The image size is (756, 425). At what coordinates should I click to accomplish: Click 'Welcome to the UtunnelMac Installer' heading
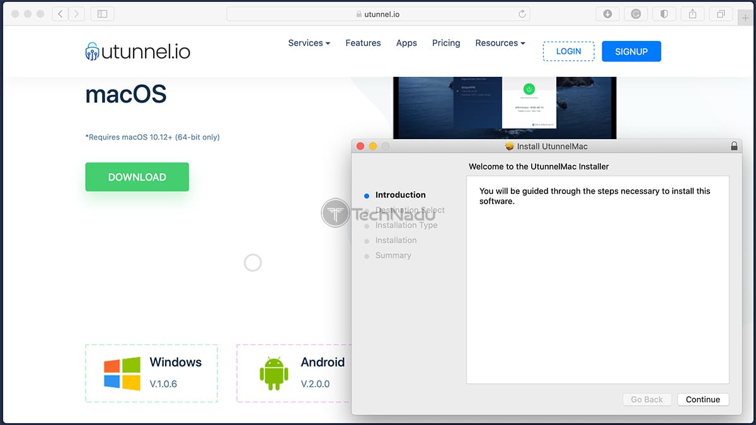coord(539,167)
